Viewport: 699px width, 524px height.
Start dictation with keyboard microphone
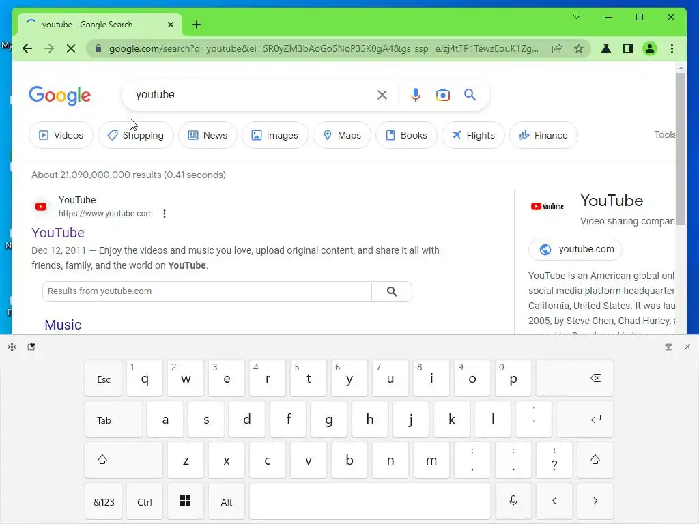coord(513,501)
